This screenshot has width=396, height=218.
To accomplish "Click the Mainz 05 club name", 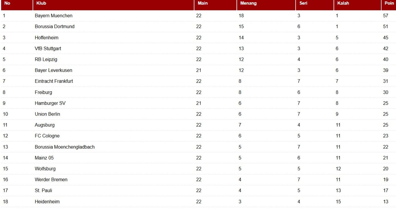I will (44, 158).
